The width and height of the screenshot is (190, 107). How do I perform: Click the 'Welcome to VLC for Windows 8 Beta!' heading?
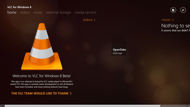tap(42, 76)
